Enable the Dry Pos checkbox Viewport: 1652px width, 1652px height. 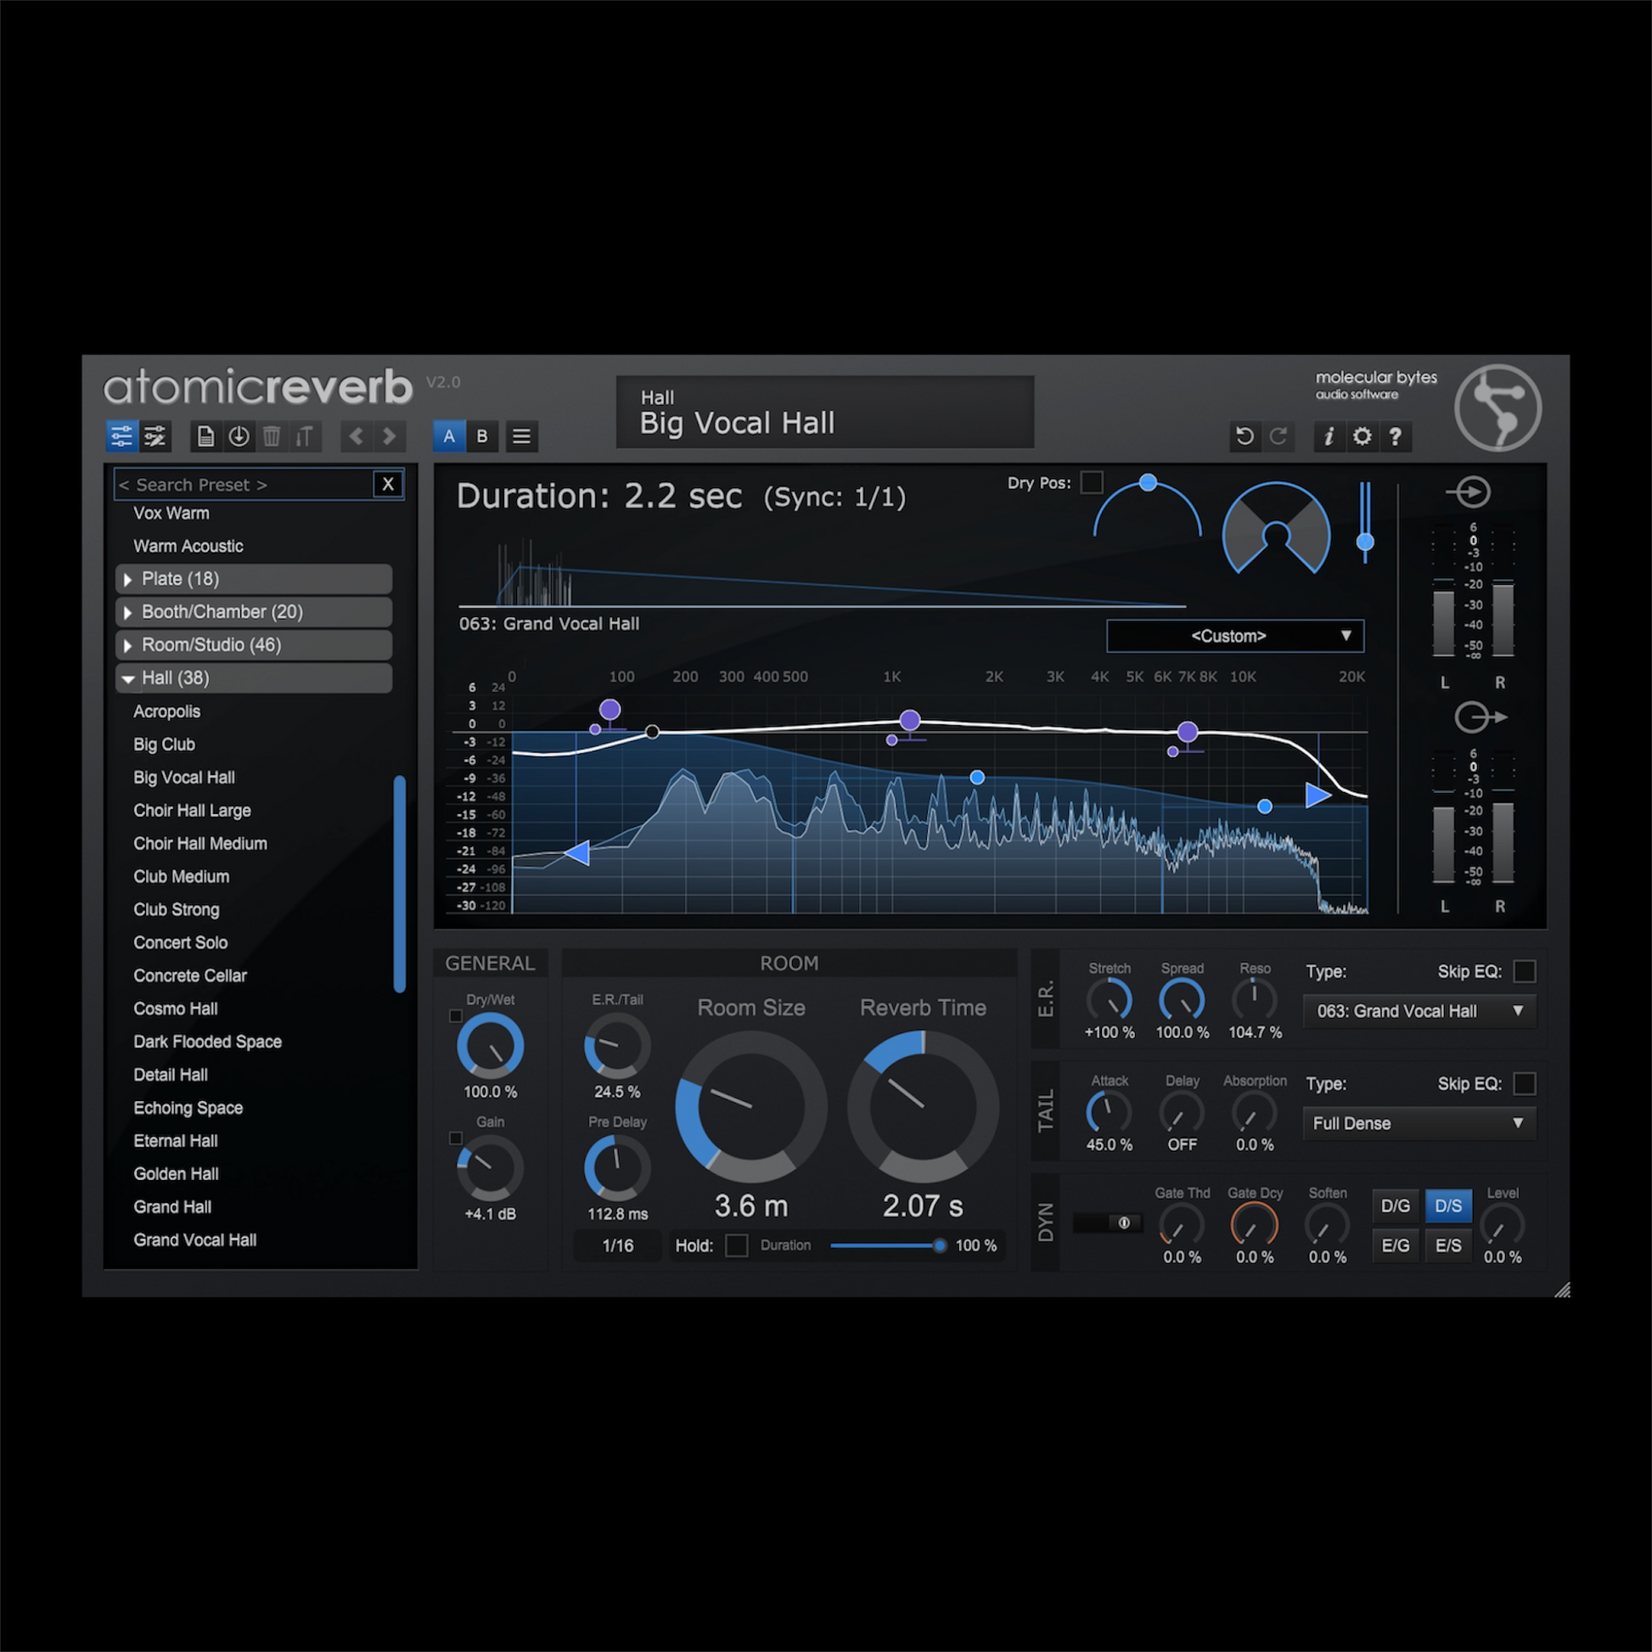coord(1092,482)
